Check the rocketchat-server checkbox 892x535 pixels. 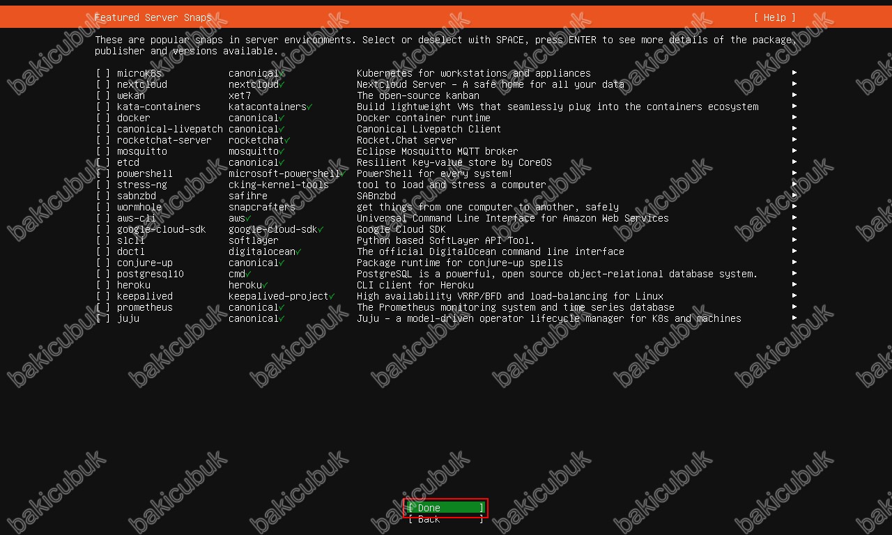(x=103, y=140)
